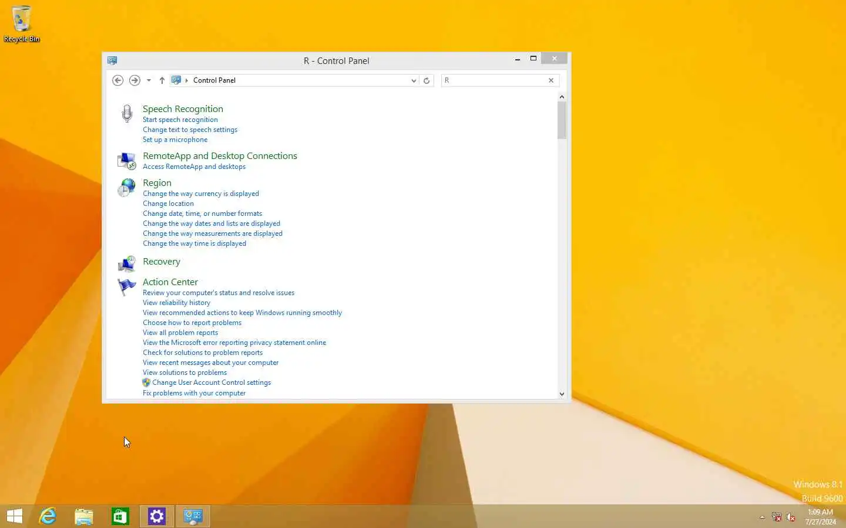This screenshot has height=528, width=846.
Task: Click Change User Account Control settings
Action: 211,383
